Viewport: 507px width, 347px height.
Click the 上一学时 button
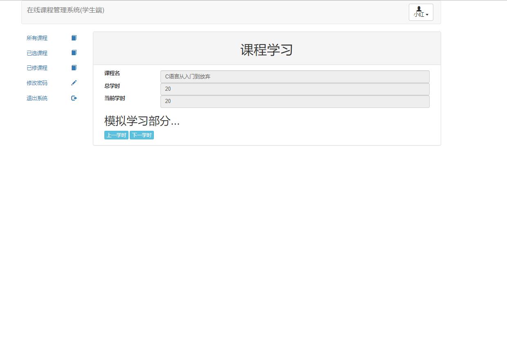(x=116, y=135)
